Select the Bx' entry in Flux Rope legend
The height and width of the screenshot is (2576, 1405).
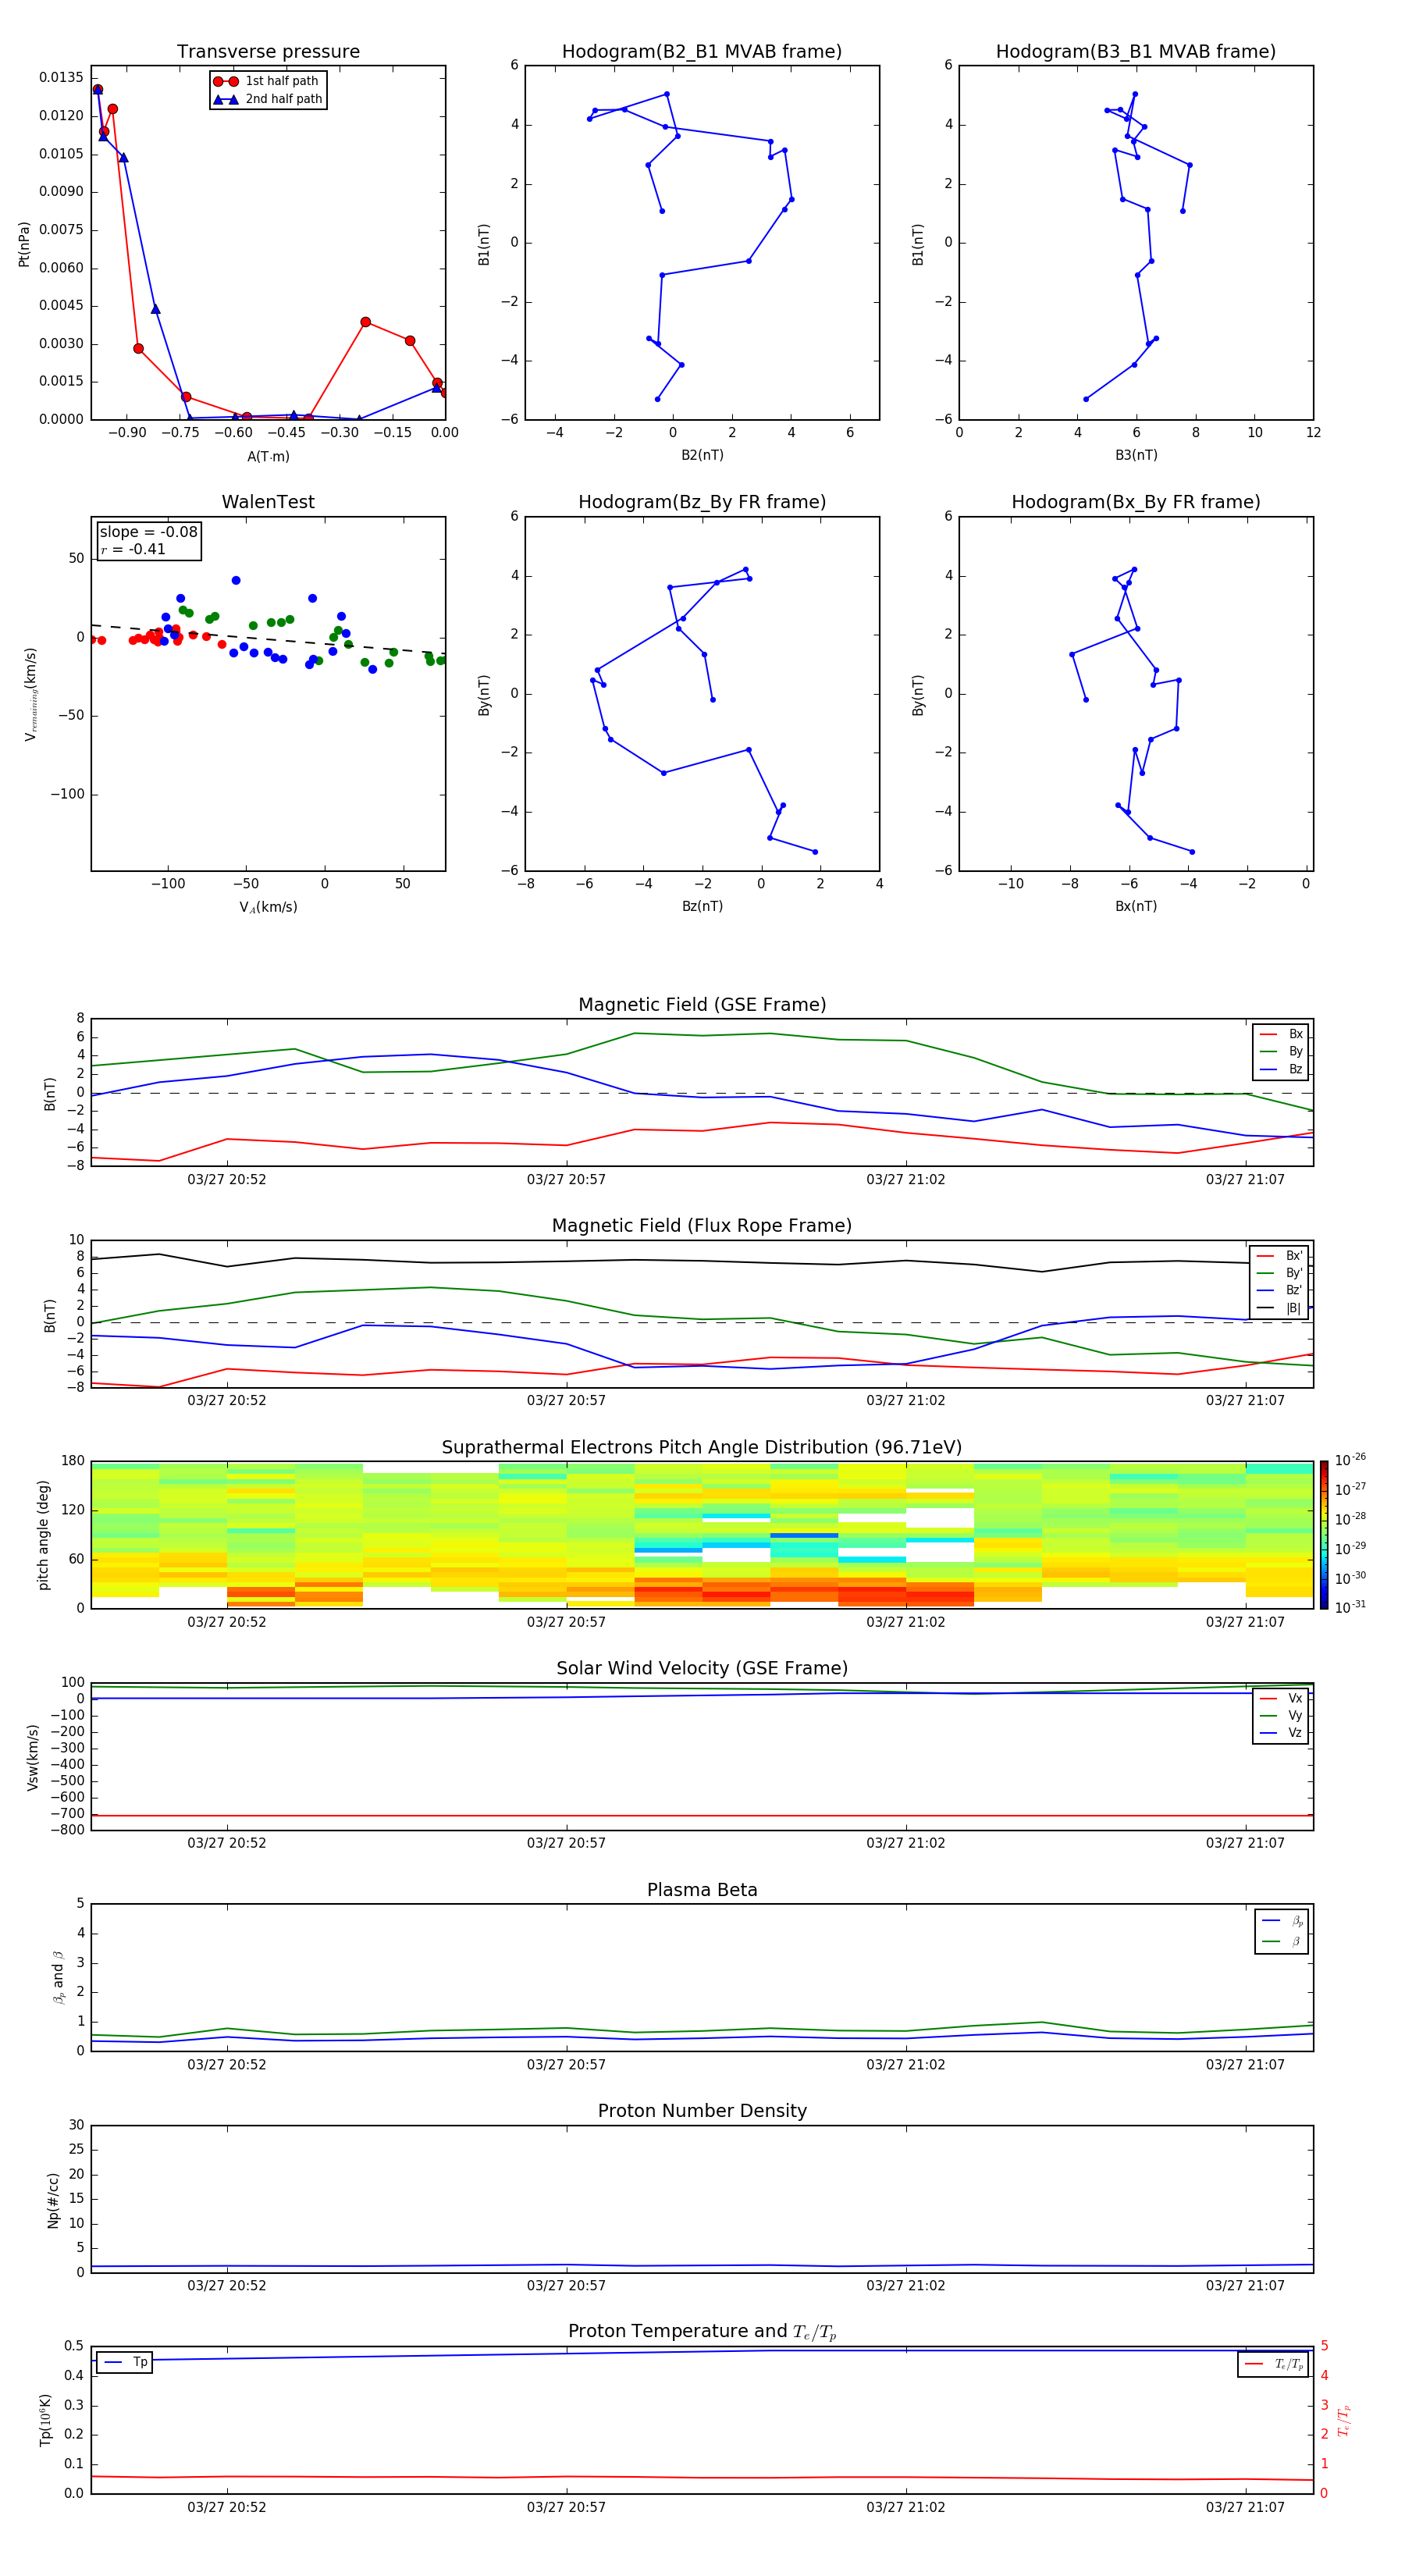[1279, 1256]
